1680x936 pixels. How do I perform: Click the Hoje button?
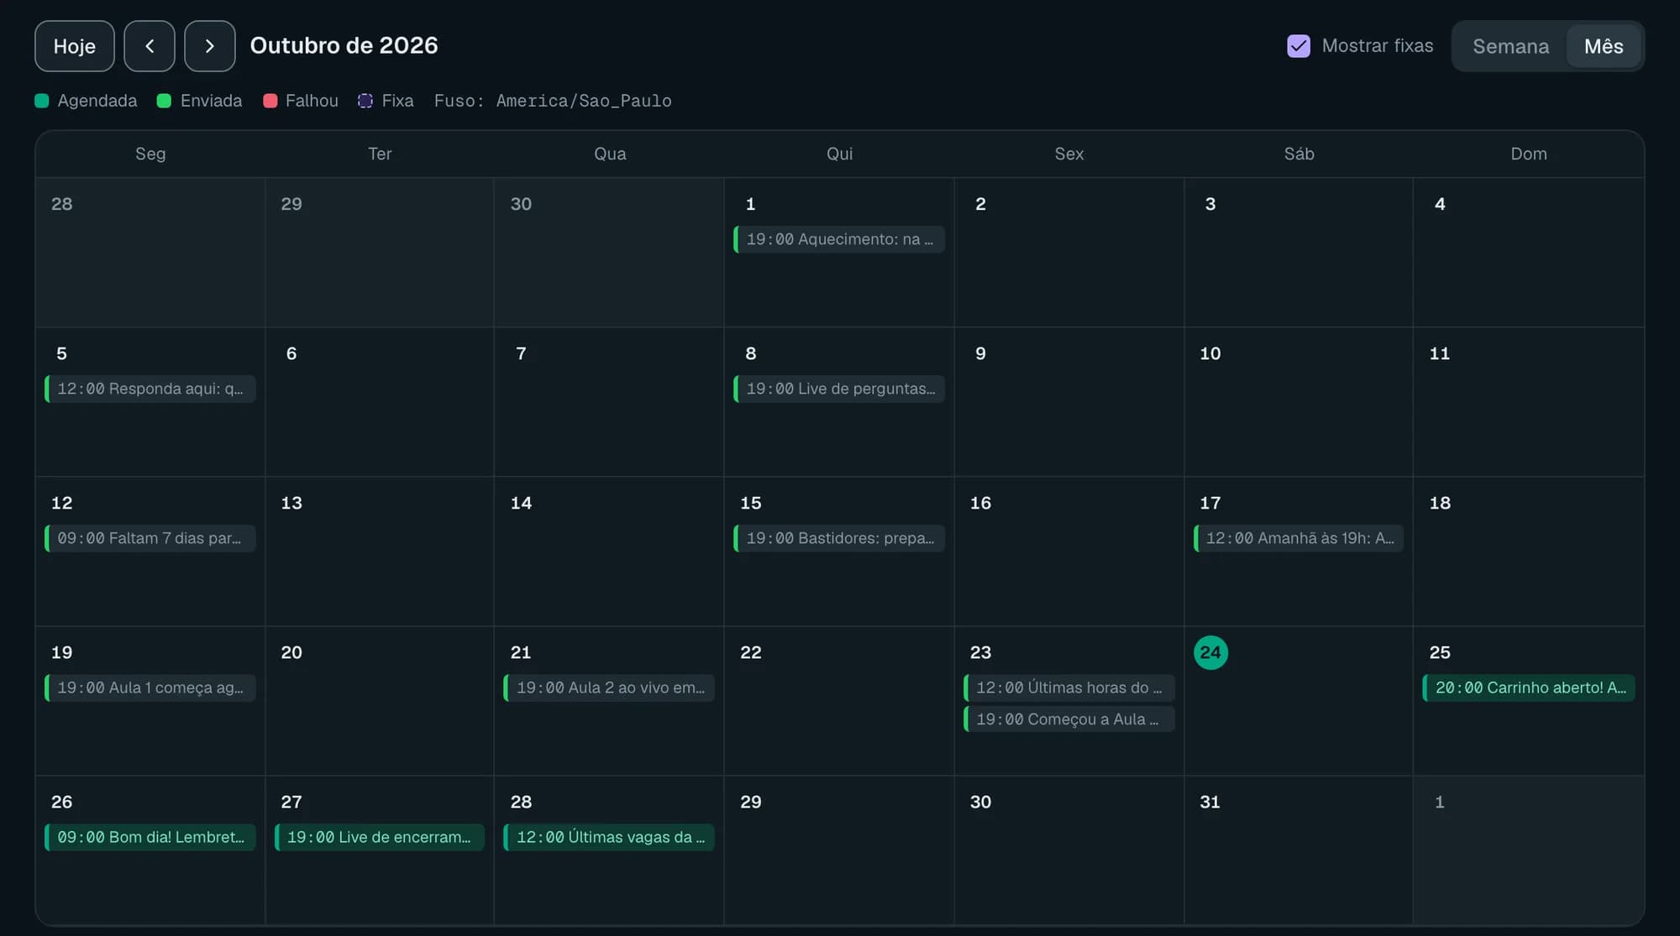[75, 46]
